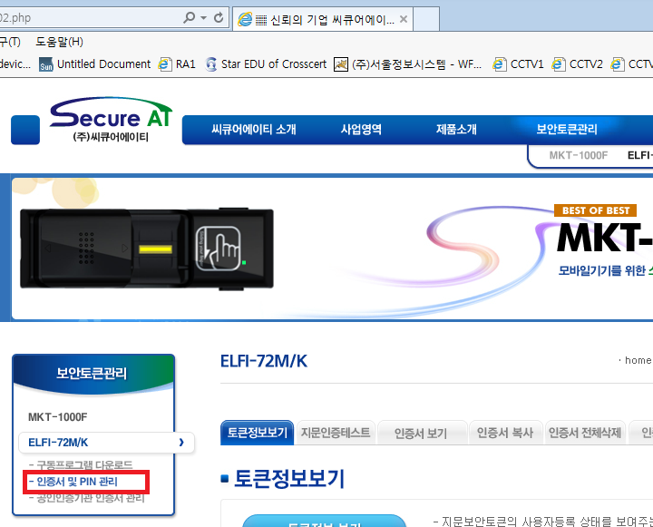Viewport: 653px width, 527px height.
Task: Switch to the 토큰정보보기 tab
Action: 257,433
